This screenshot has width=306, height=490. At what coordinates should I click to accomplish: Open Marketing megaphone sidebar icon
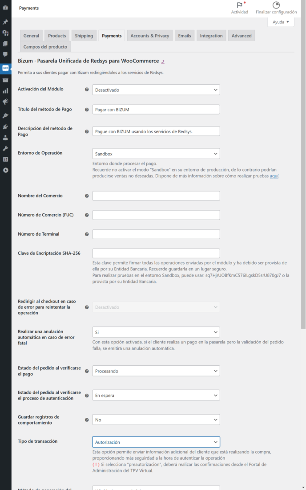[x=5, y=102]
